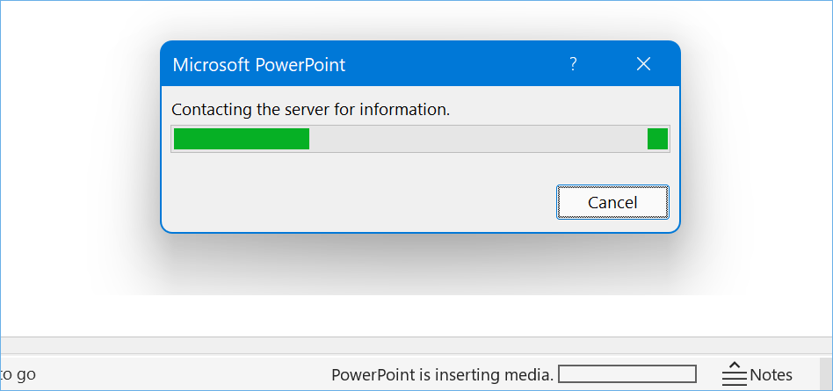Click the empty status bar progress box
833x391 pixels.
tap(627, 374)
